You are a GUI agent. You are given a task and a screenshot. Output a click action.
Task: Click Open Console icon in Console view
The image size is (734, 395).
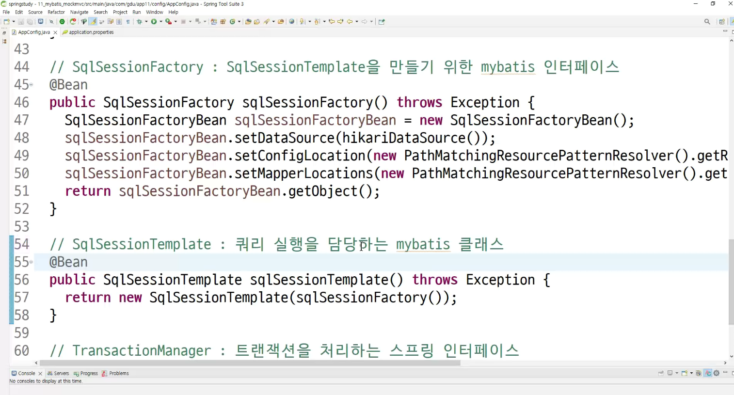(x=684, y=373)
